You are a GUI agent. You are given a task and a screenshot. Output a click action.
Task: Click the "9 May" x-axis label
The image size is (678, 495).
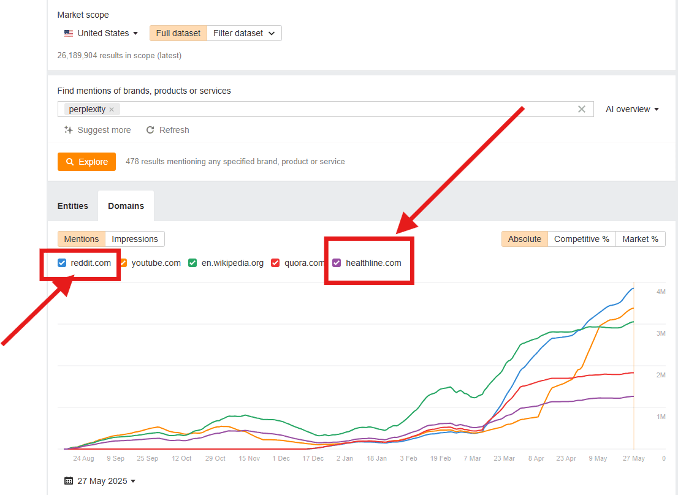pos(598,458)
